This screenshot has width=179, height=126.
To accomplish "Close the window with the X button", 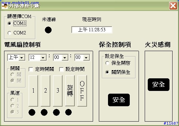I will tap(173, 5).
